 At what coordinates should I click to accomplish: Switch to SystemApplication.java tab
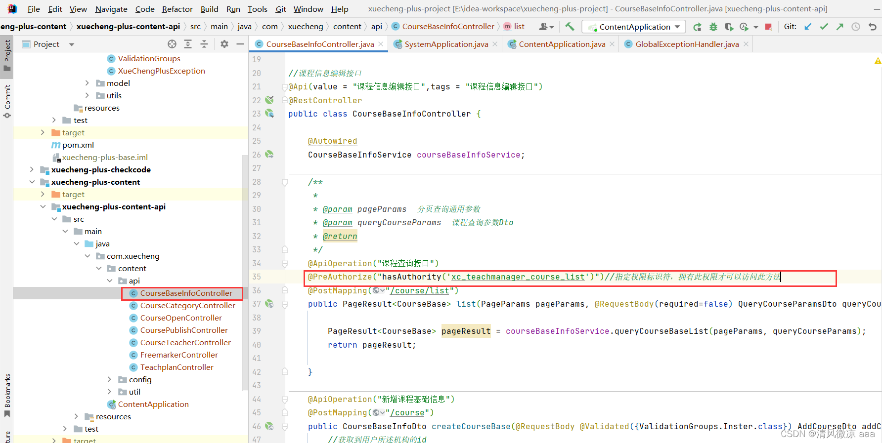point(446,44)
